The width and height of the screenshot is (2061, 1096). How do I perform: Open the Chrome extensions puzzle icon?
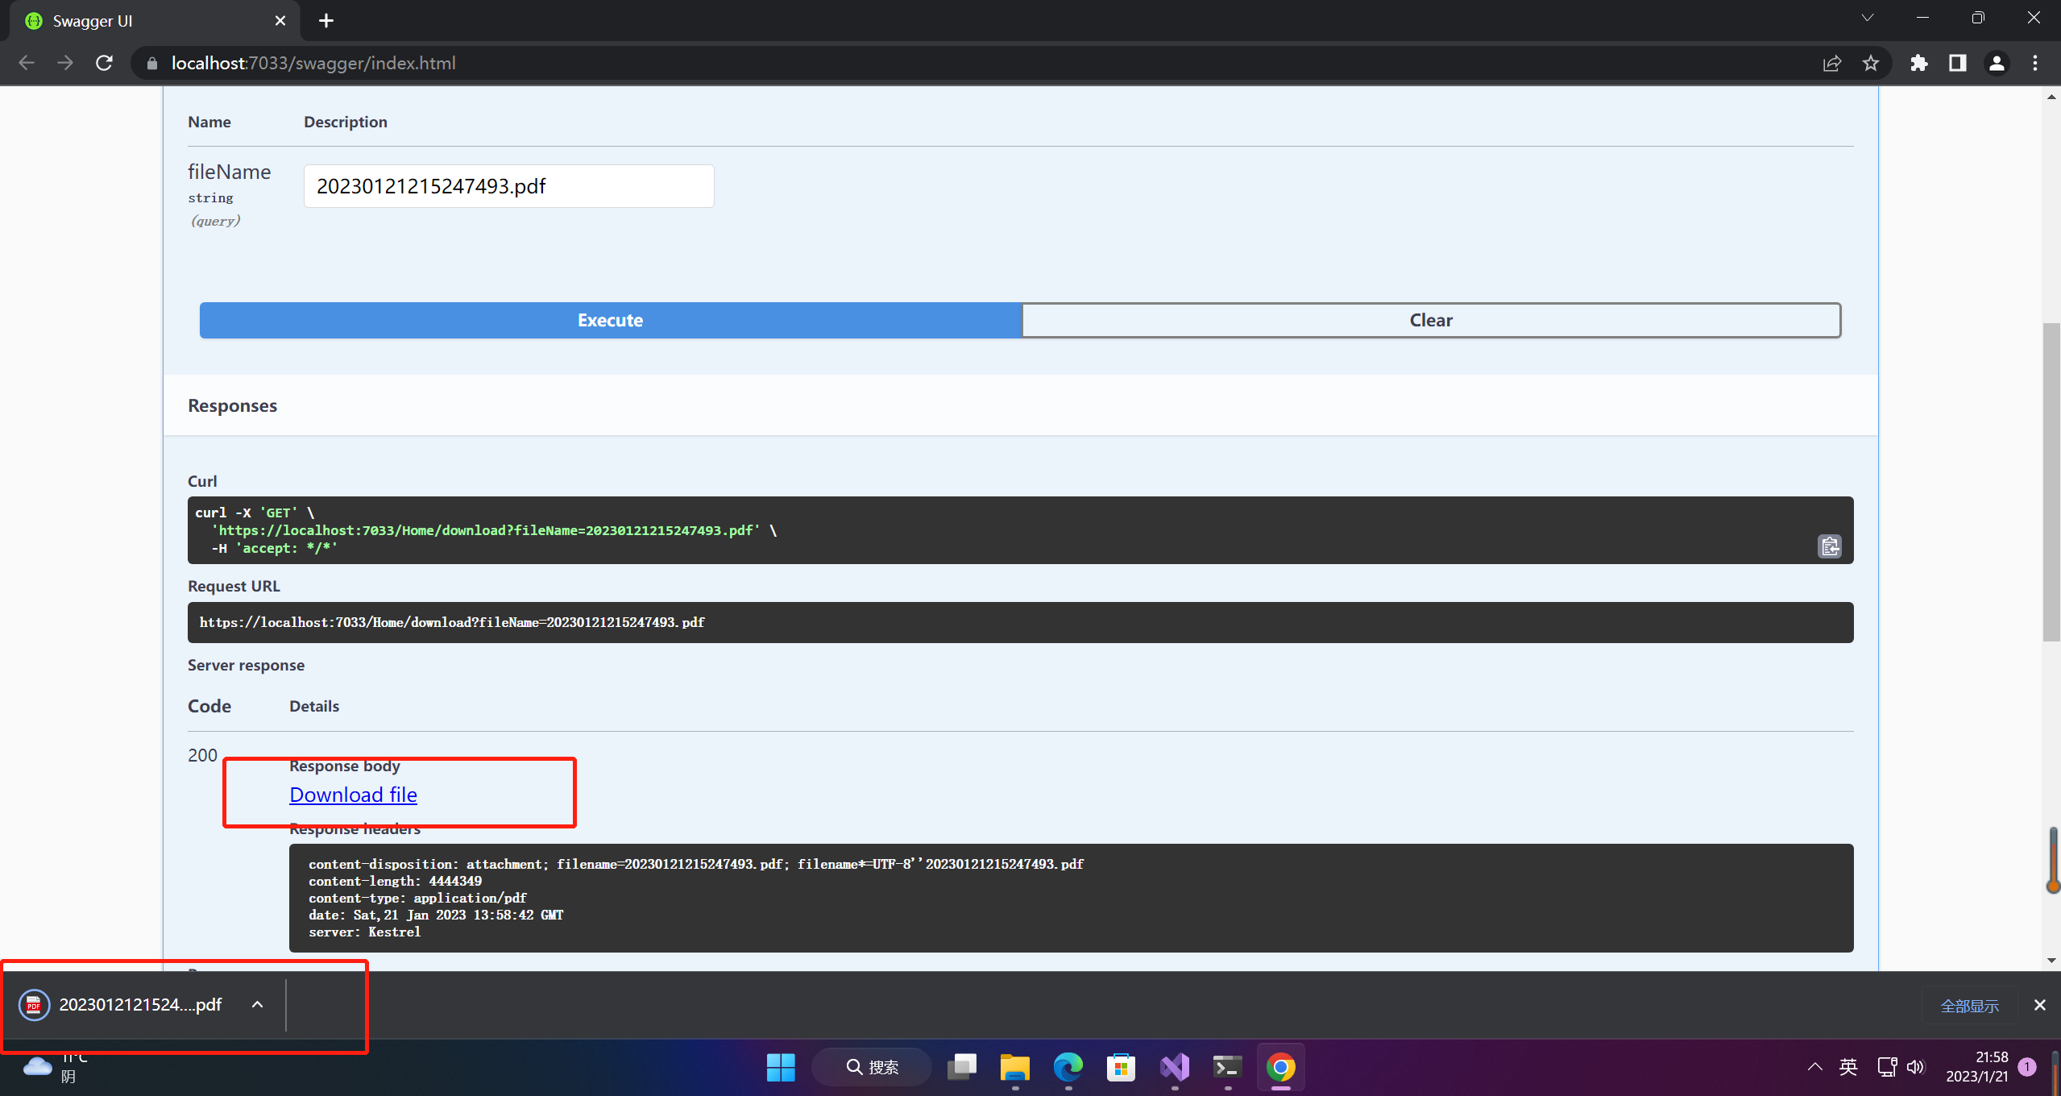click(1918, 63)
